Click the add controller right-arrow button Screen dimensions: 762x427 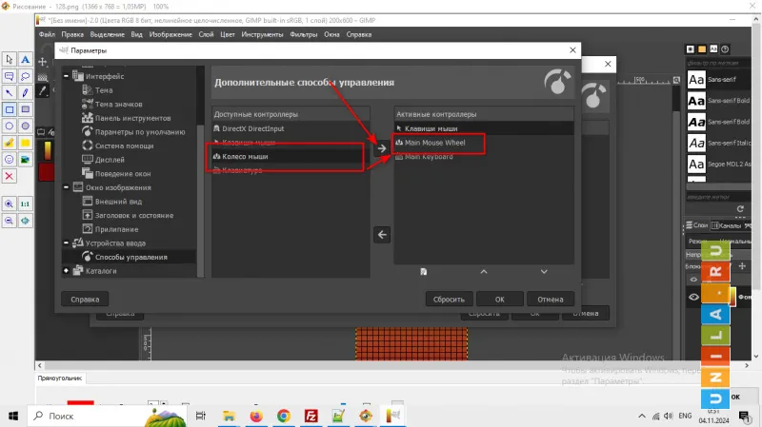pos(382,147)
